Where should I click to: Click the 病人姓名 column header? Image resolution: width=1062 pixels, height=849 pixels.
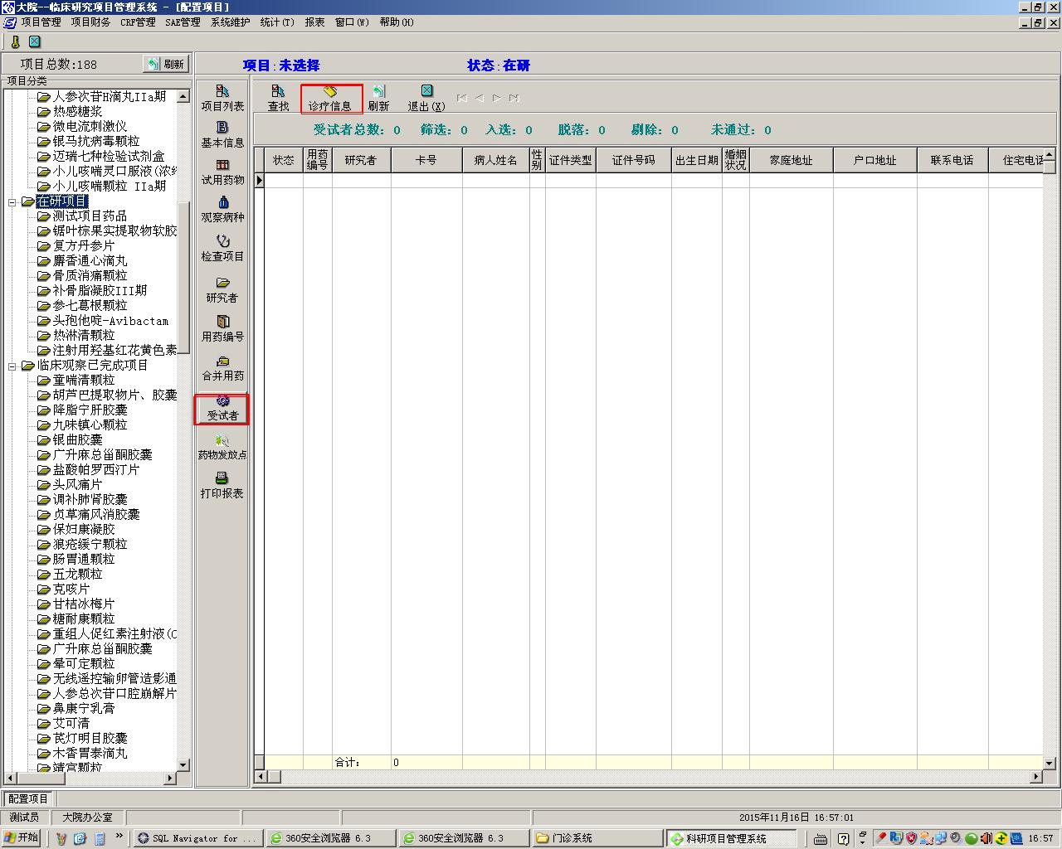click(495, 160)
